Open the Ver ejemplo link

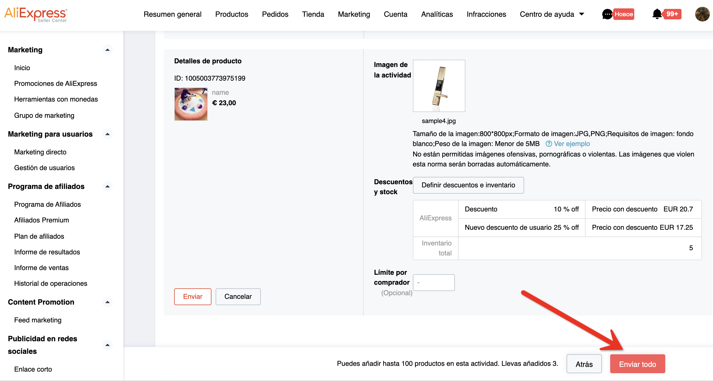tap(572, 144)
